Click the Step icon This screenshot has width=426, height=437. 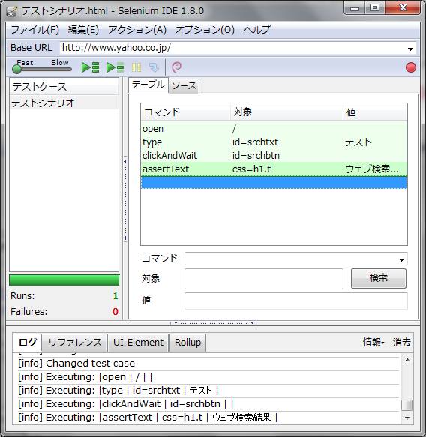154,67
